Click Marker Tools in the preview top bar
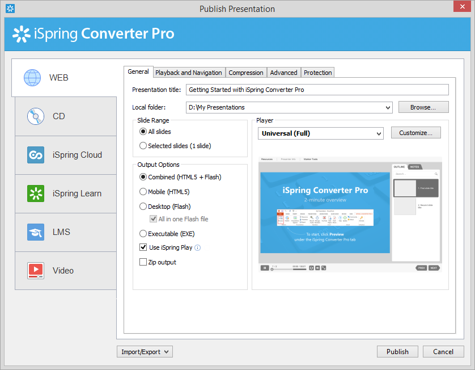Viewport: 475px width, 370px height. pos(311,159)
